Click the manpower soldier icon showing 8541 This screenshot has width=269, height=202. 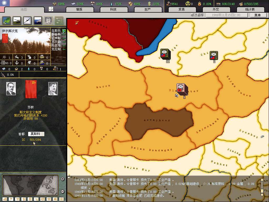click(x=169, y=4)
